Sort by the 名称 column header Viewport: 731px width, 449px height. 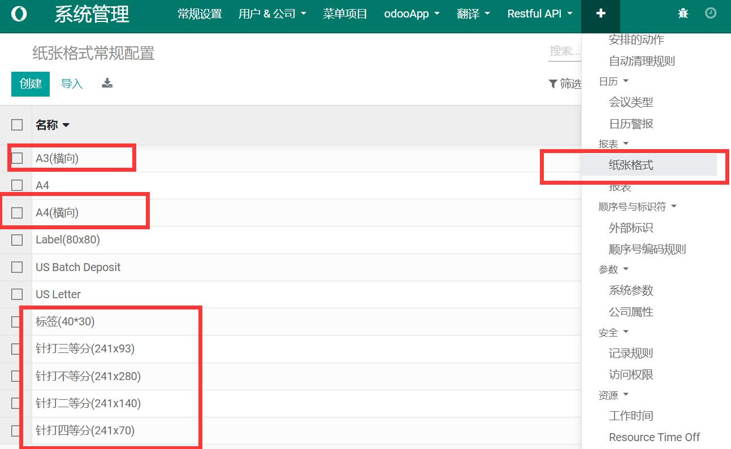(x=52, y=125)
